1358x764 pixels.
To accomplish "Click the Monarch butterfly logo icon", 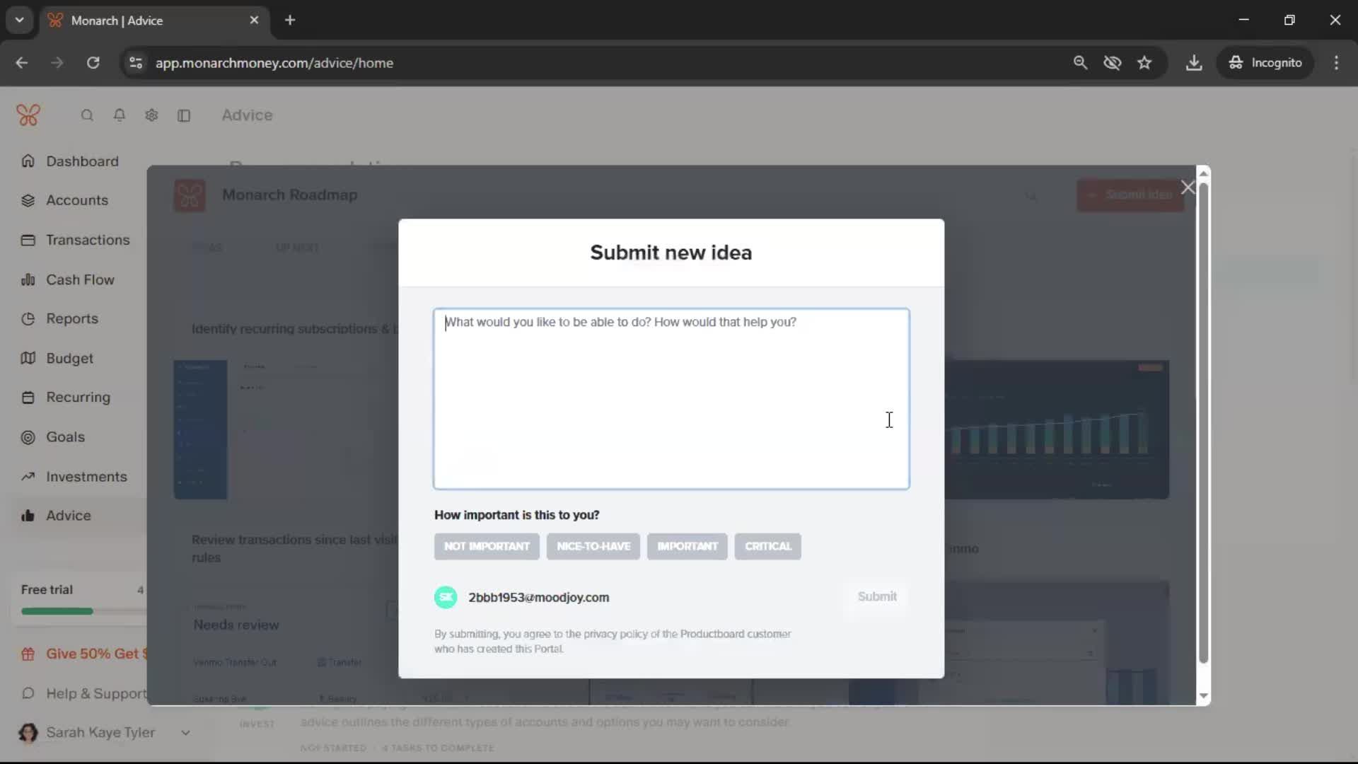I will click(28, 115).
